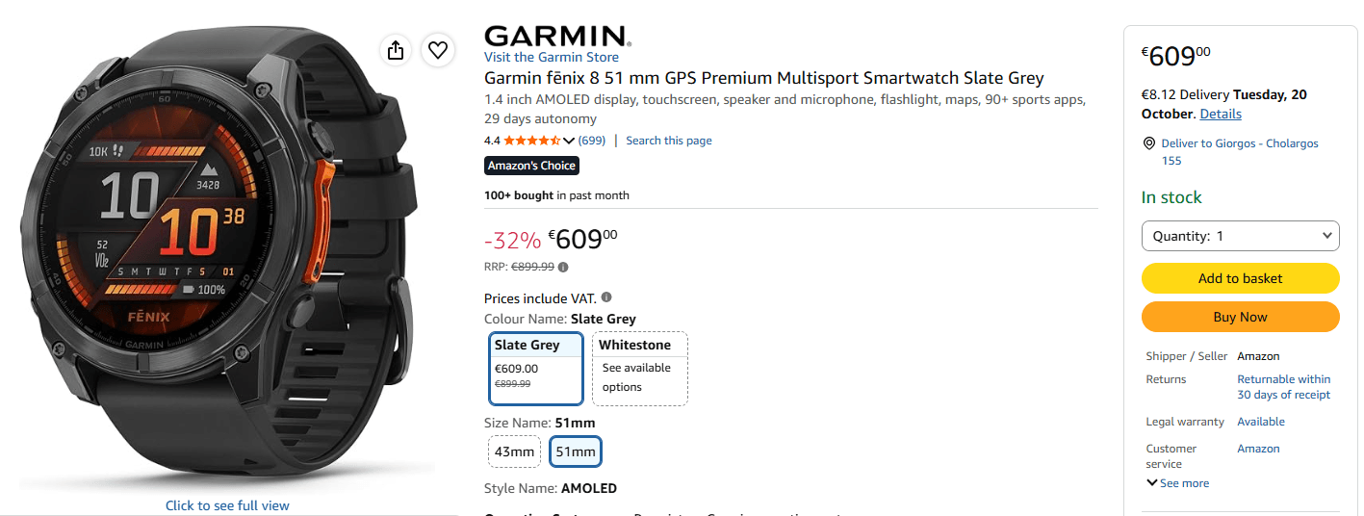Viewport: 1364px width, 516px height.
Task: Open the VAT info icon
Action: tap(606, 297)
